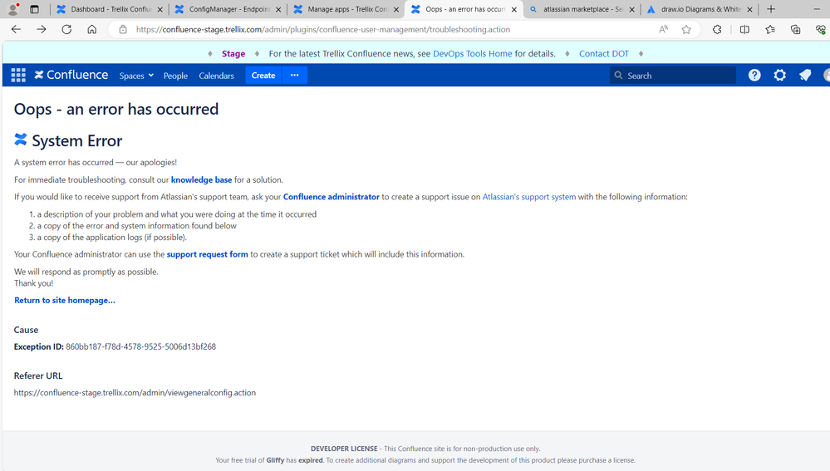Viewport: 830px width, 471px height.
Task: Open browser extensions puzzle icon
Action: (x=717, y=30)
